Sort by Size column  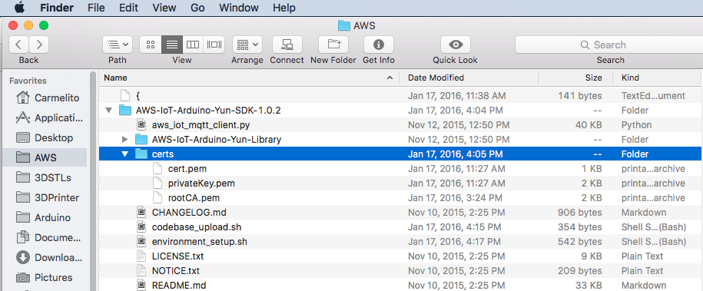575,78
